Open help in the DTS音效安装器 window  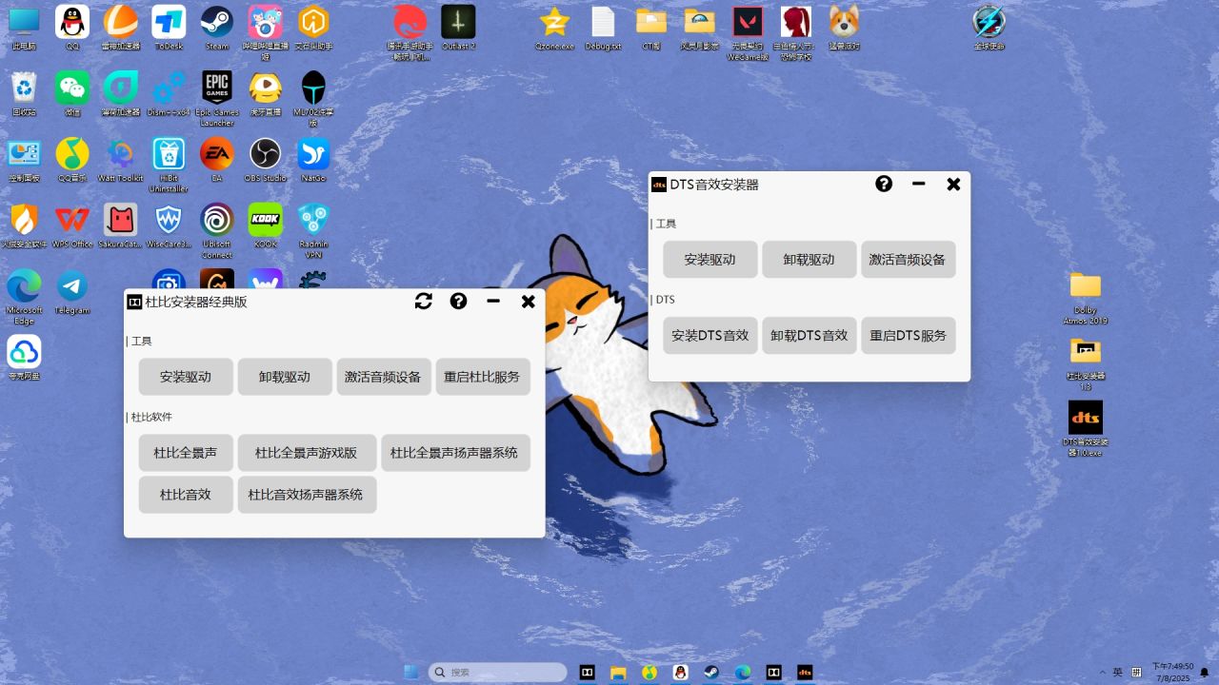coord(884,184)
